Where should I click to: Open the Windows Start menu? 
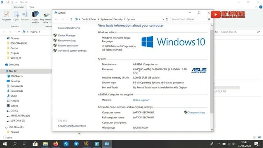point(5,144)
